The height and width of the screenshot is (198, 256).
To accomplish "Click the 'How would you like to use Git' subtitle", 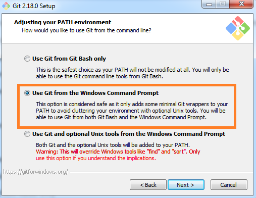I will point(86,30).
